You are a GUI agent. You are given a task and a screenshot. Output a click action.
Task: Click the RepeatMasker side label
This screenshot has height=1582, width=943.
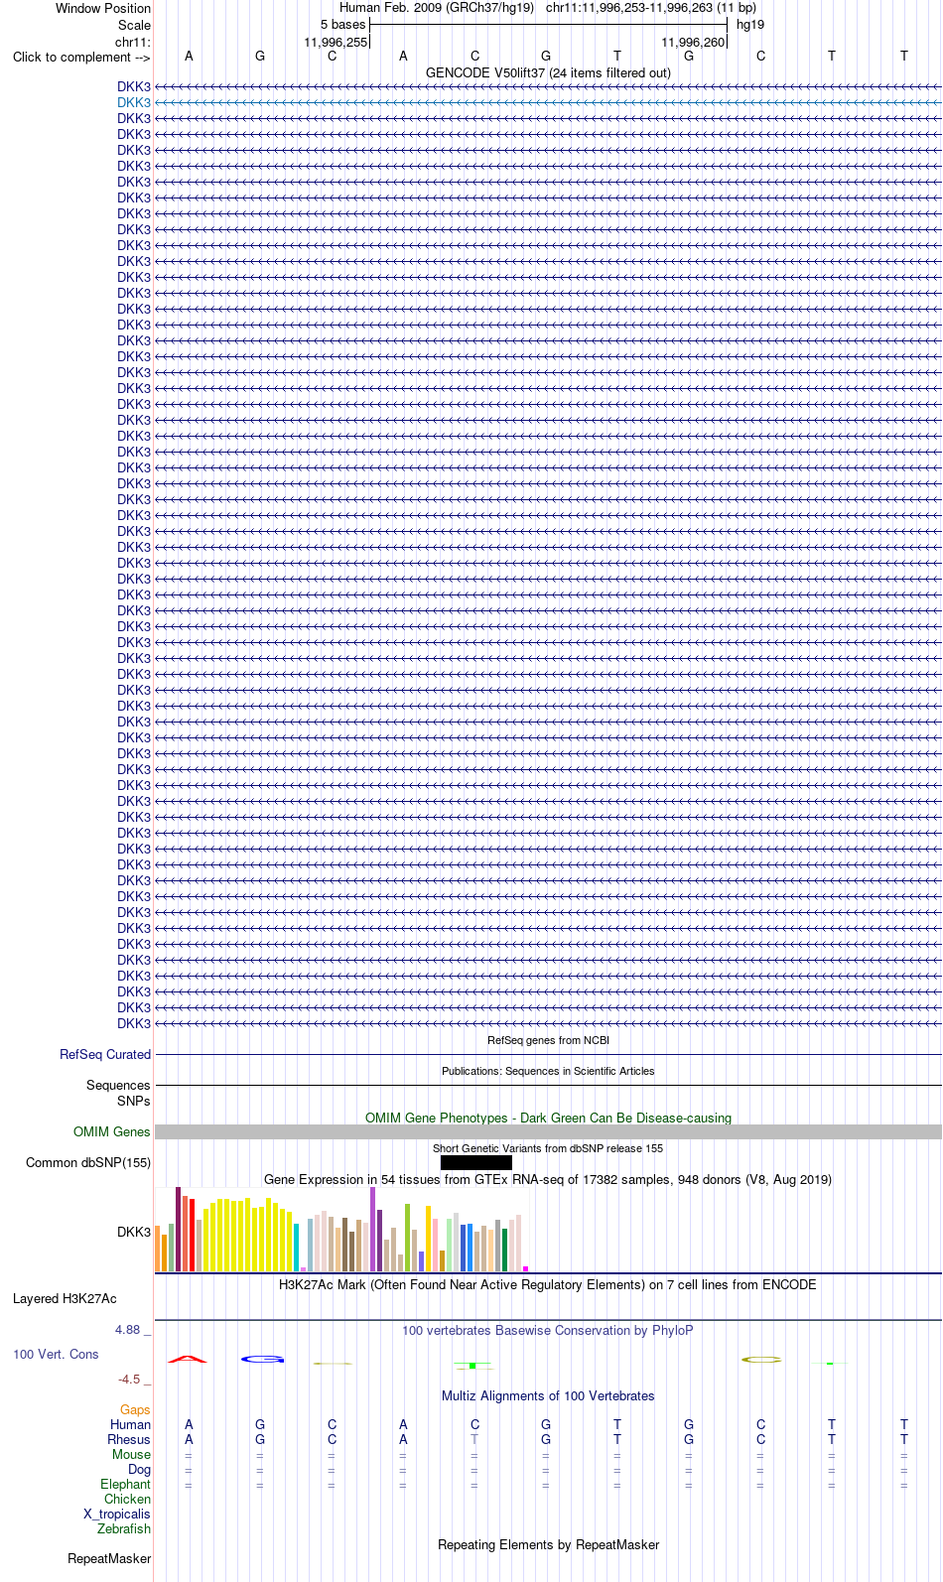pyautogui.click(x=109, y=1558)
